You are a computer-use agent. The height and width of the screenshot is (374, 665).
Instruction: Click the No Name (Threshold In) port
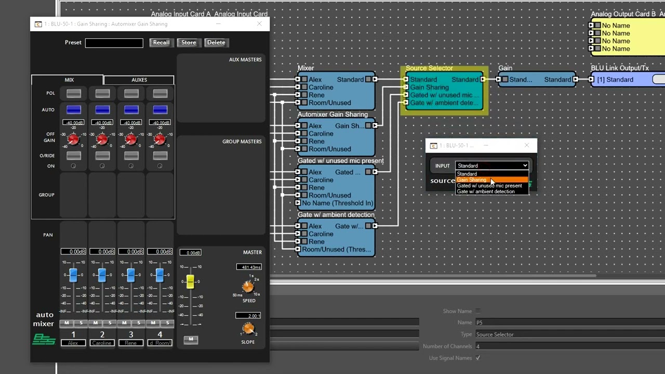click(298, 203)
